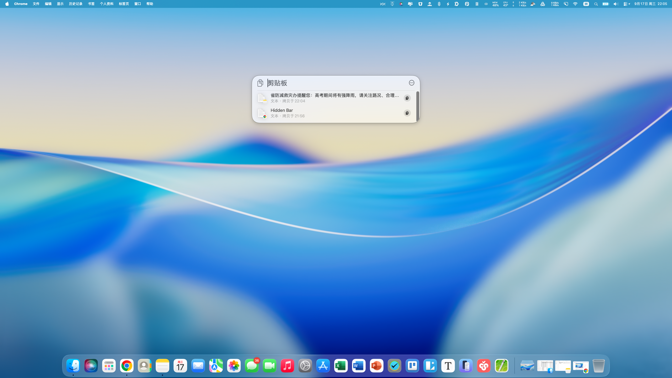Open the clipboard panel options (ellipsis) menu
This screenshot has height=378, width=672.
point(411,83)
